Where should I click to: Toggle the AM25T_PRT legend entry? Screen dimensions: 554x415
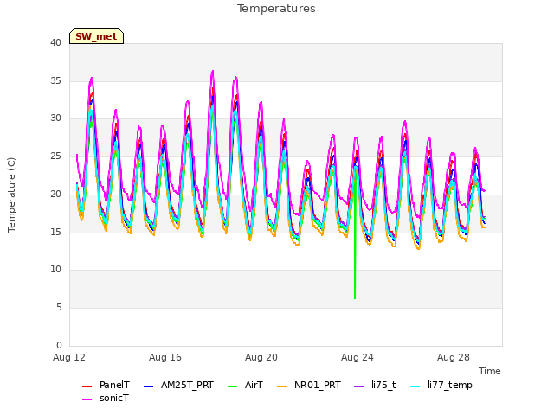179,385
